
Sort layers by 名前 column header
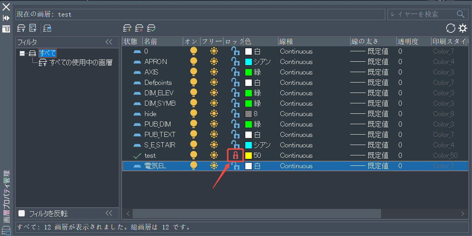pyautogui.click(x=162, y=41)
